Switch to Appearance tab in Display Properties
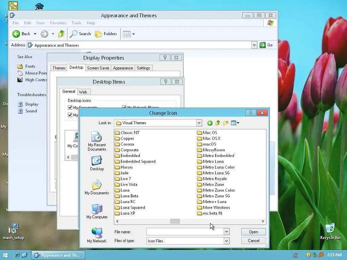Viewport: 347px width, 260px height. (x=123, y=68)
